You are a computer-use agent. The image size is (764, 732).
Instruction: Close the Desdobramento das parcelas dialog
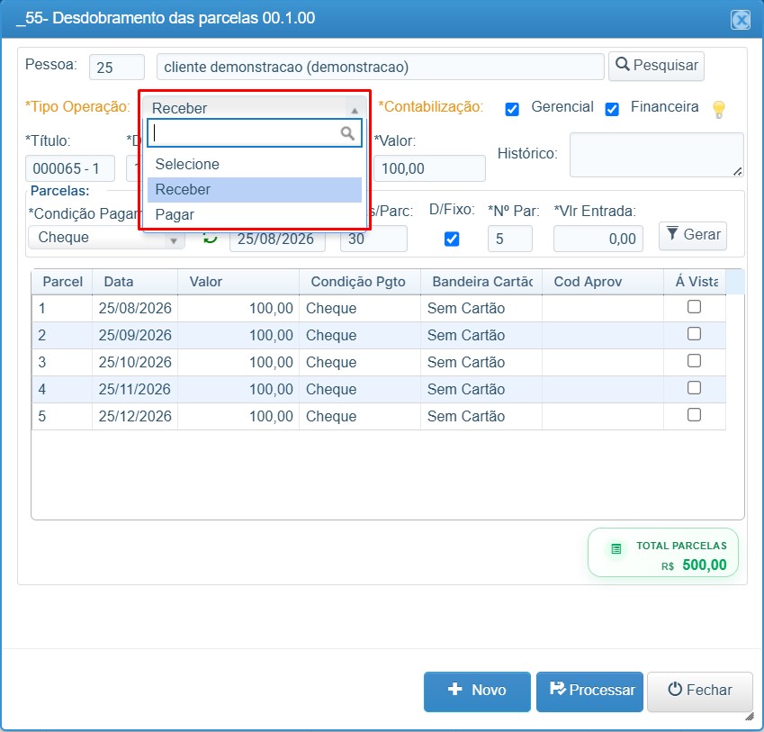point(741,20)
